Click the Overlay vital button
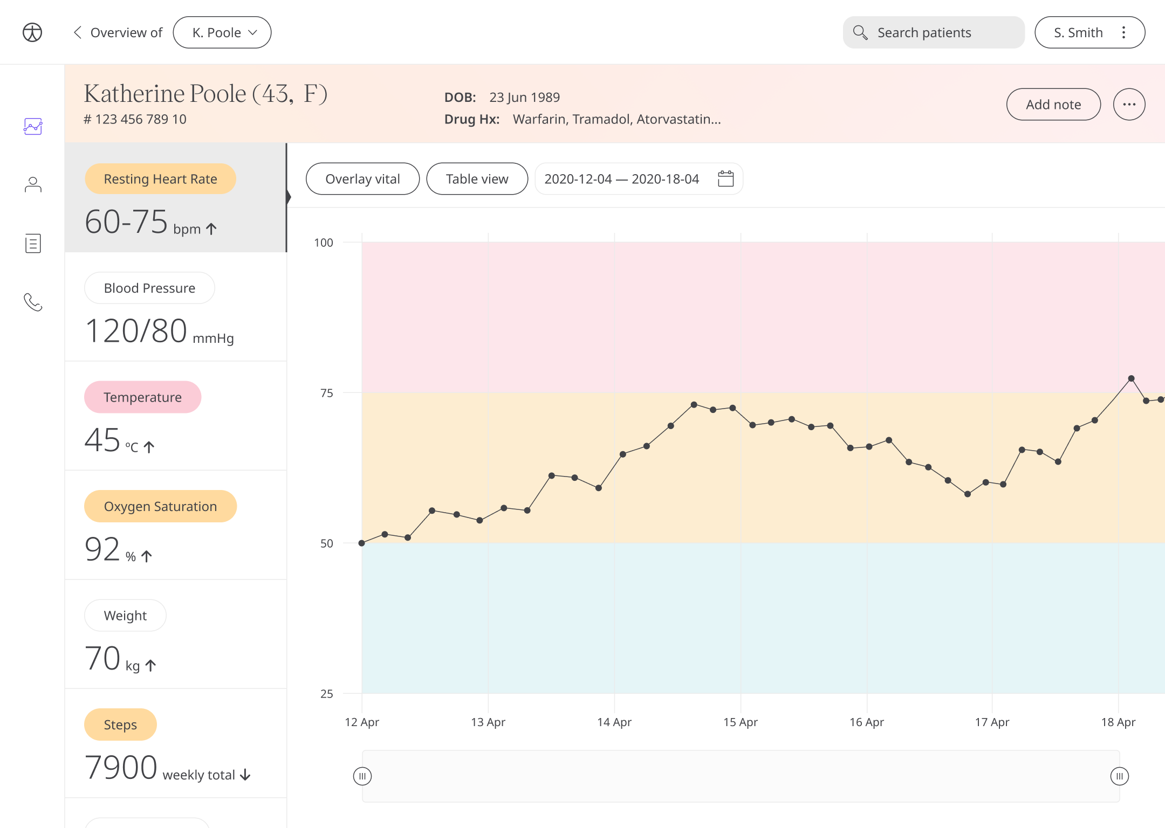Screen dimensions: 1165x828 pos(362,178)
